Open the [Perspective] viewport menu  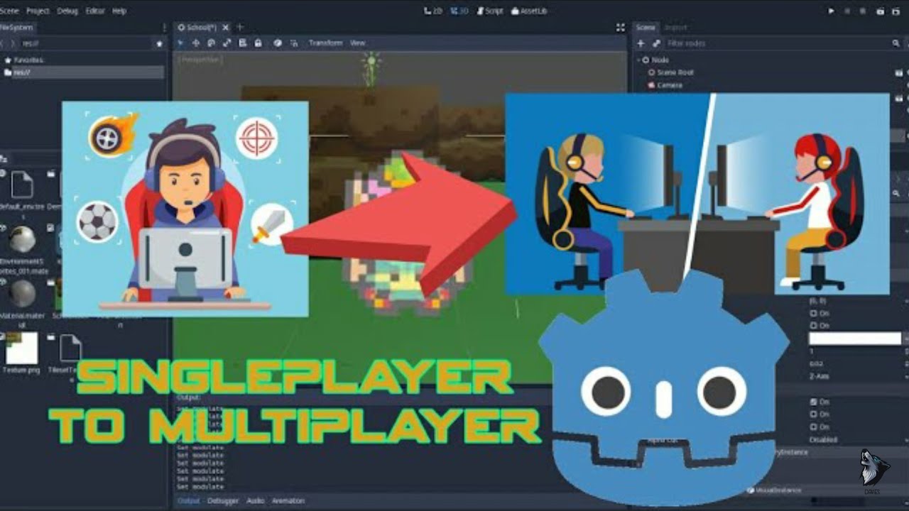(x=201, y=60)
